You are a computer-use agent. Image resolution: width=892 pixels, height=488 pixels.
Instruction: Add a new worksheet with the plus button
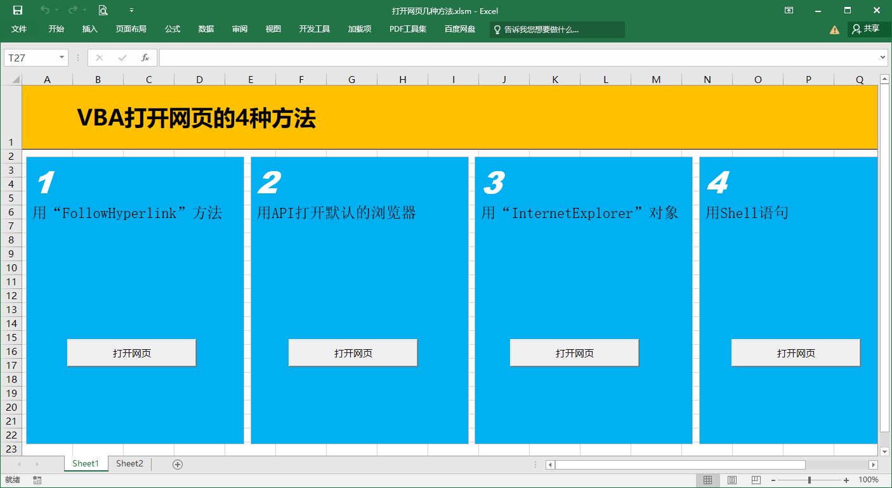pos(176,464)
